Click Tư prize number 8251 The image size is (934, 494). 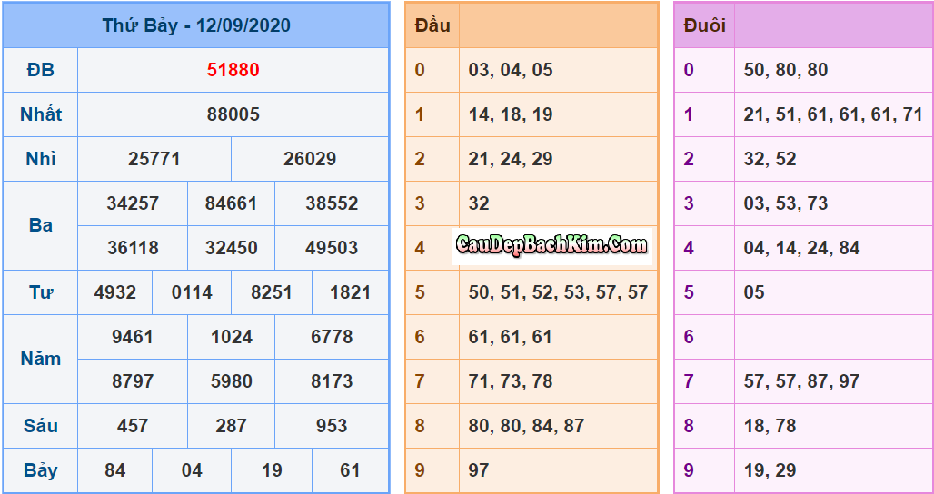pyautogui.click(x=271, y=292)
